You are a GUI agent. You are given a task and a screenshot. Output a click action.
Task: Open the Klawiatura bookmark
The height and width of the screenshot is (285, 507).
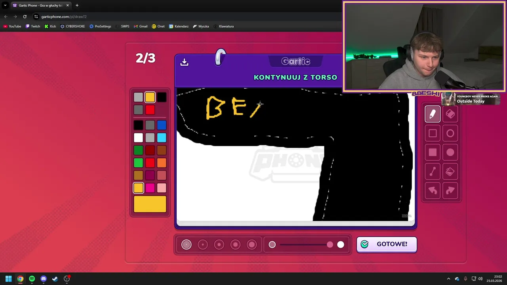(223, 27)
